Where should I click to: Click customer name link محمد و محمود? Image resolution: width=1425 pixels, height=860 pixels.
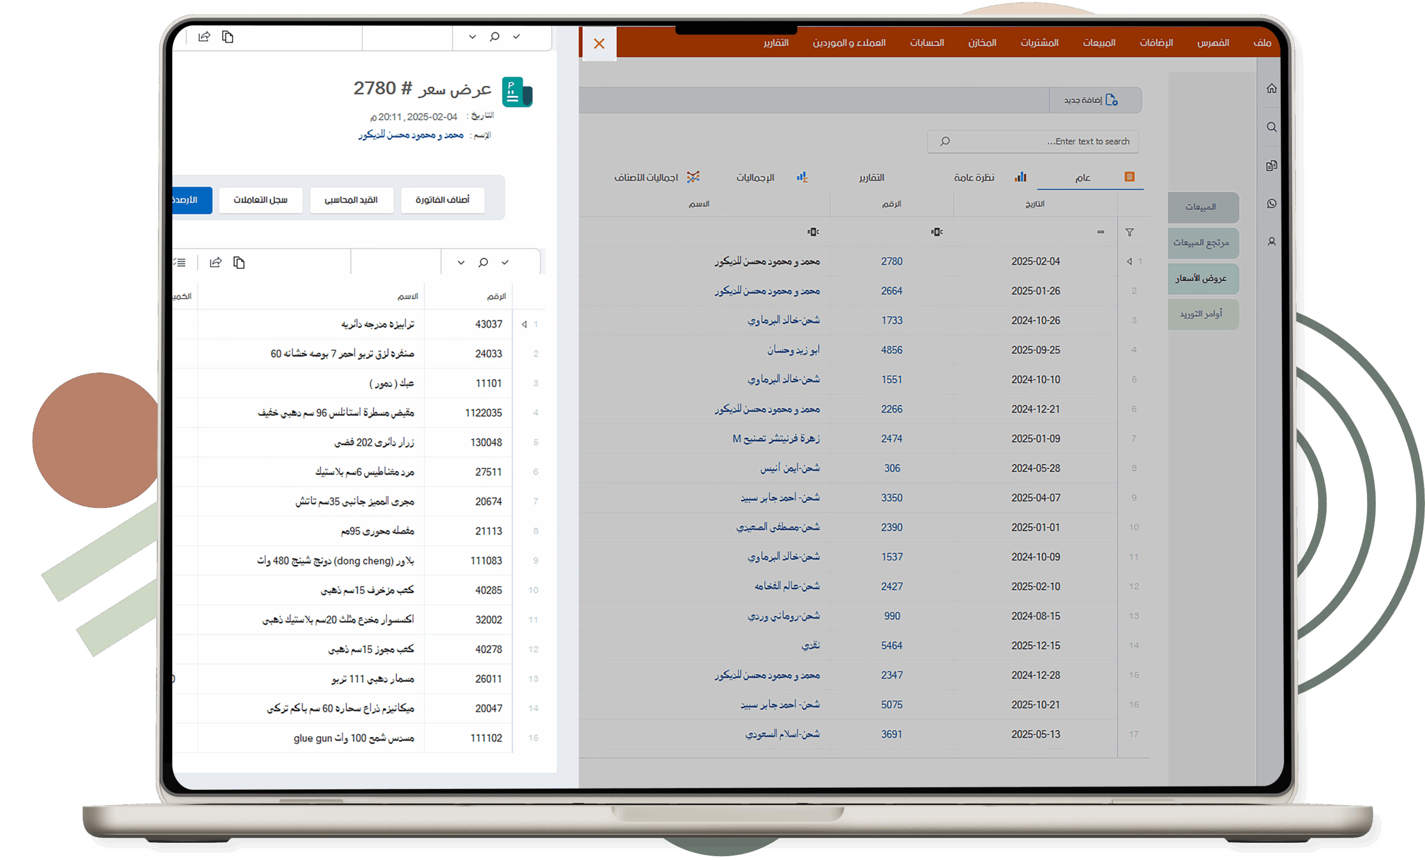tap(411, 135)
